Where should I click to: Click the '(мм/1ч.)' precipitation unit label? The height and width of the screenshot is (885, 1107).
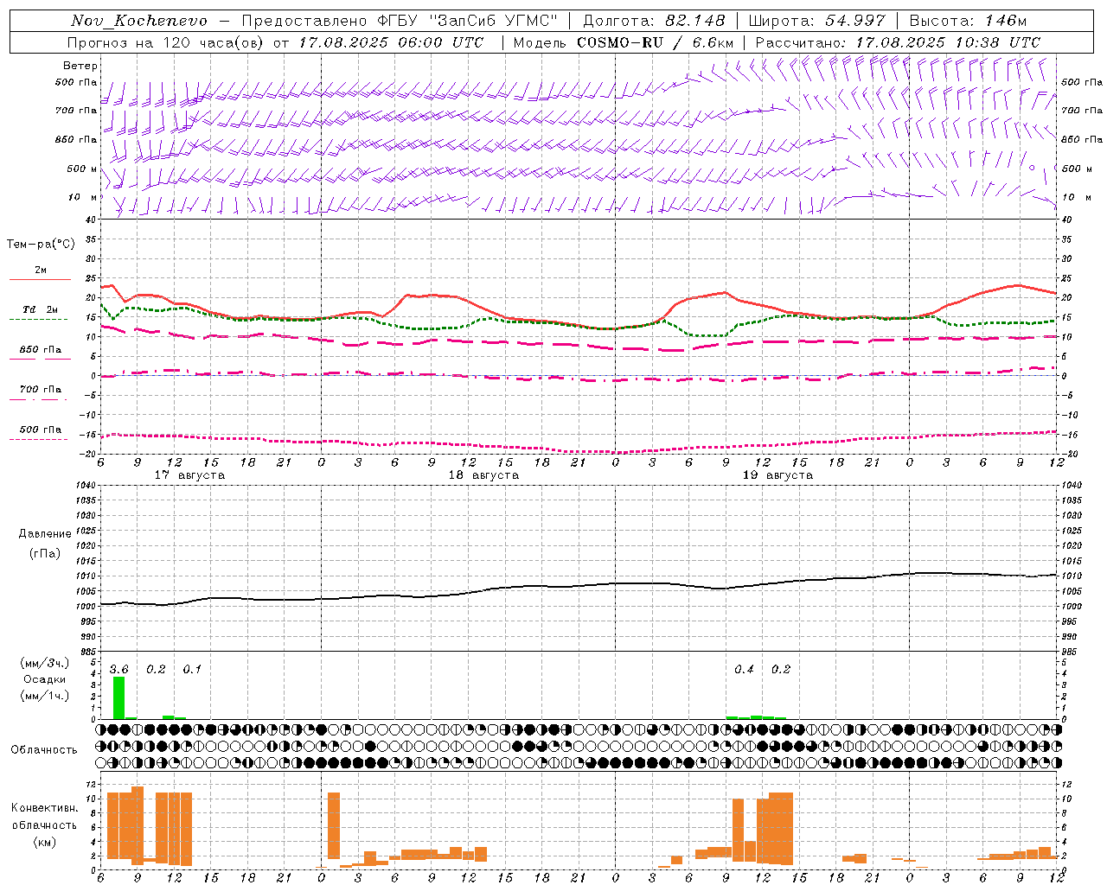(45, 696)
